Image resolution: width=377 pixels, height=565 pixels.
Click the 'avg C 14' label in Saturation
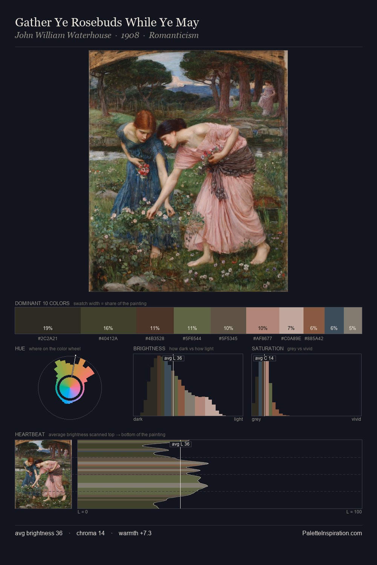point(264,358)
